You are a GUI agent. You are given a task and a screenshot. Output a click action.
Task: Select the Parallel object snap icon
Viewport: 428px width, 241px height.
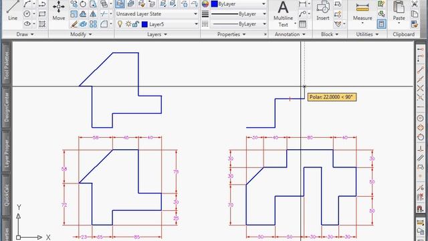pyautogui.click(x=421, y=158)
